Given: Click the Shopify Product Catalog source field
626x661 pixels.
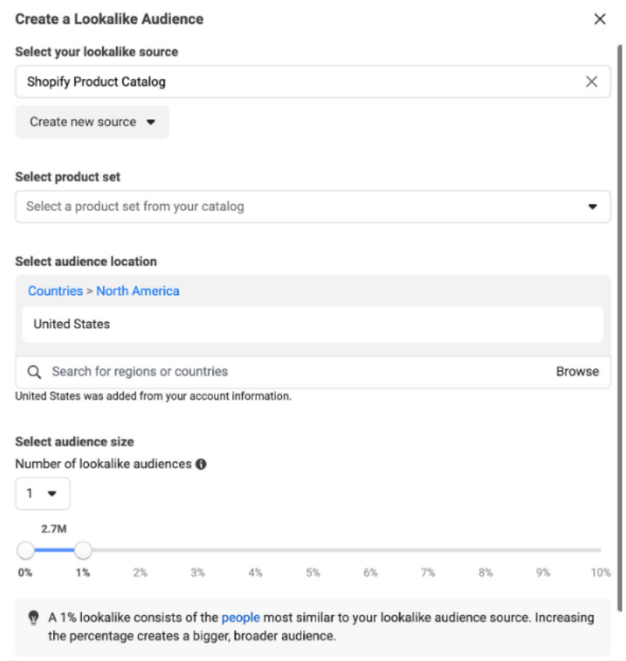Looking at the screenshot, I should (x=294, y=82).
